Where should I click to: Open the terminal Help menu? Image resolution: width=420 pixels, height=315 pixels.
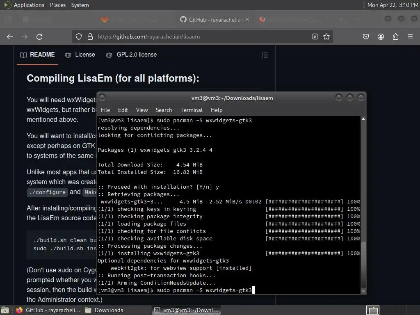(217, 110)
